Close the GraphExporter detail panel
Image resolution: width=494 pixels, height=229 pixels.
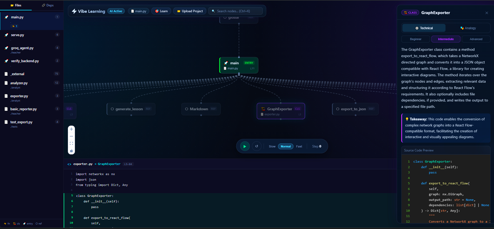click(487, 13)
